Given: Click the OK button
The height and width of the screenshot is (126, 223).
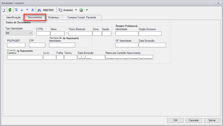Looking at the screenshot, I should 175,120.
